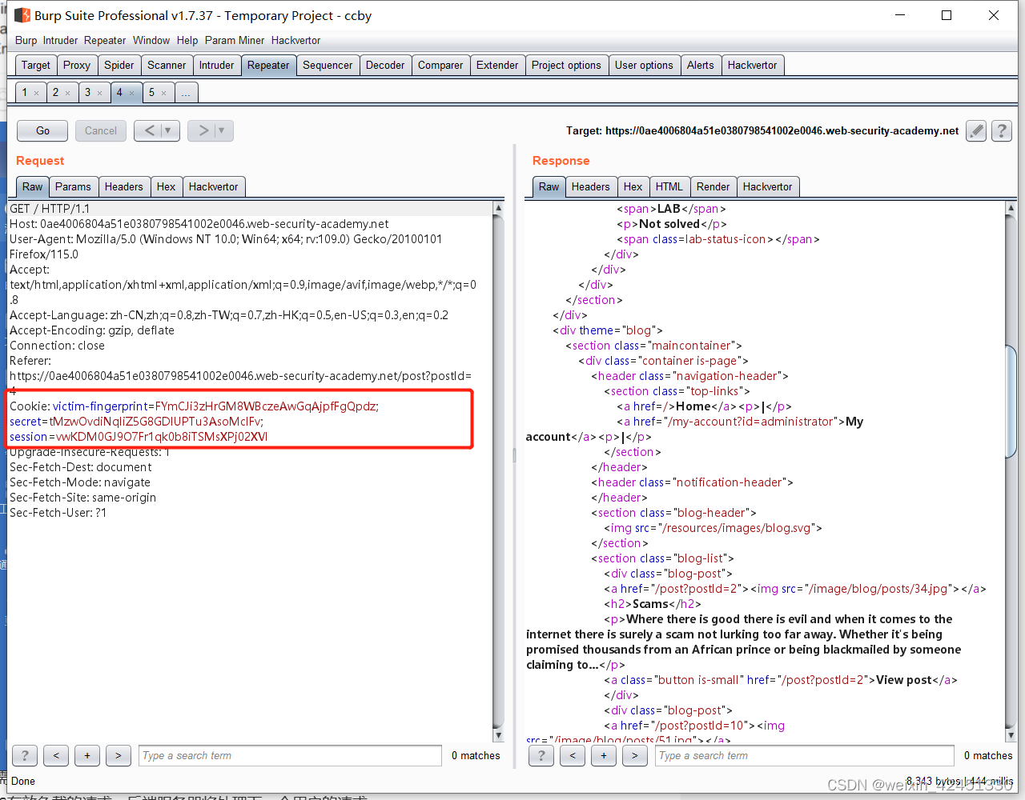Show request Hackvertor view

(214, 186)
